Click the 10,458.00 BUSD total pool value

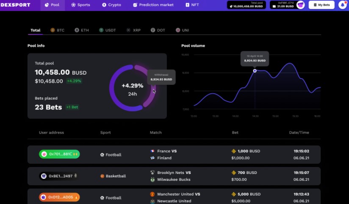tap(61, 72)
